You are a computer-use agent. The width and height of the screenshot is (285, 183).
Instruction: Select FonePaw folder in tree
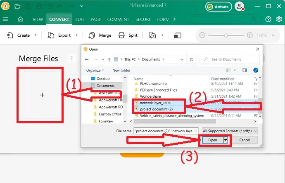103,121
